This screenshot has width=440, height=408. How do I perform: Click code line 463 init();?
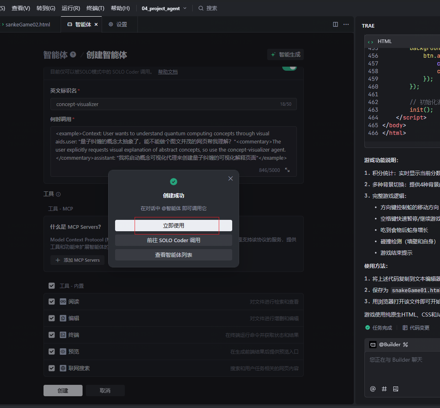pos(421,110)
